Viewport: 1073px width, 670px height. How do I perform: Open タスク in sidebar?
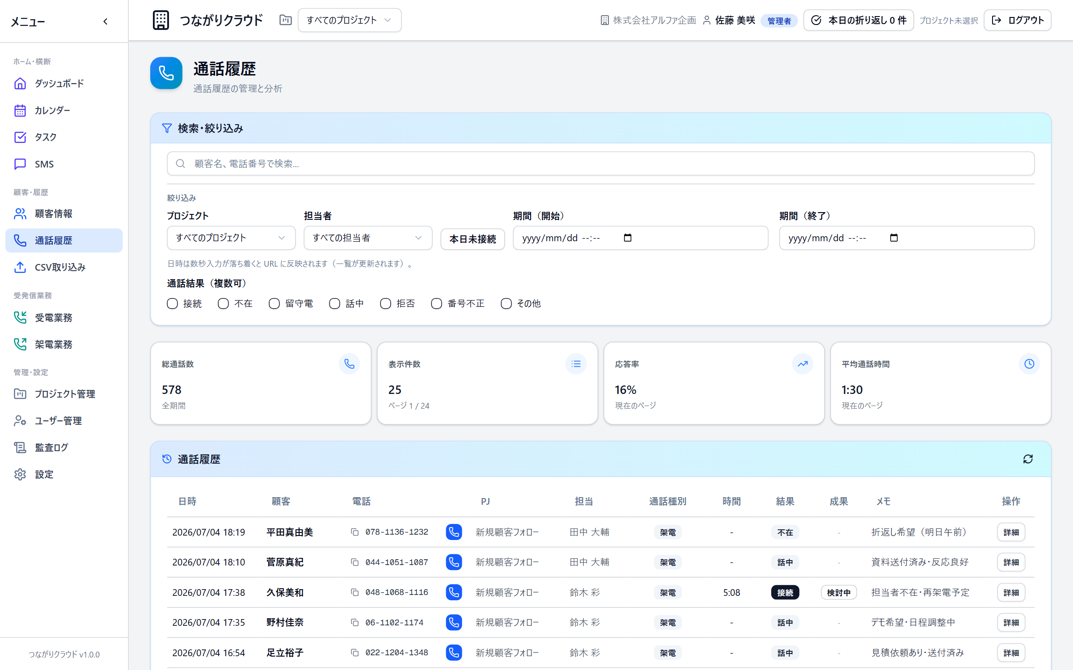click(64, 137)
